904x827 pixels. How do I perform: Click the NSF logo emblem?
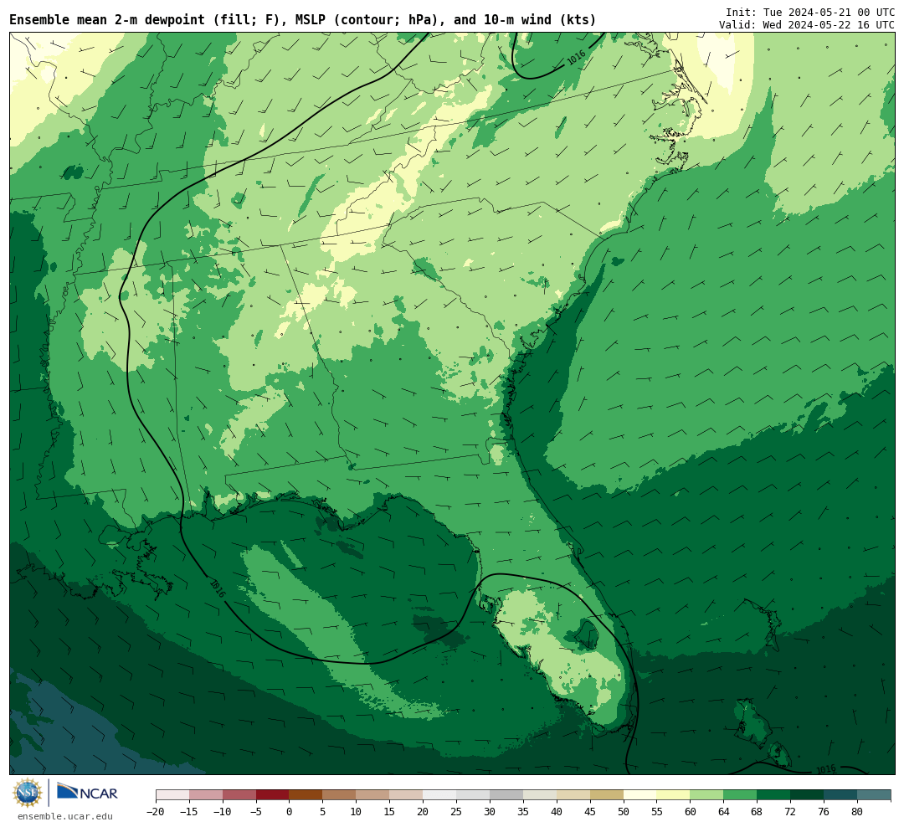point(28,793)
